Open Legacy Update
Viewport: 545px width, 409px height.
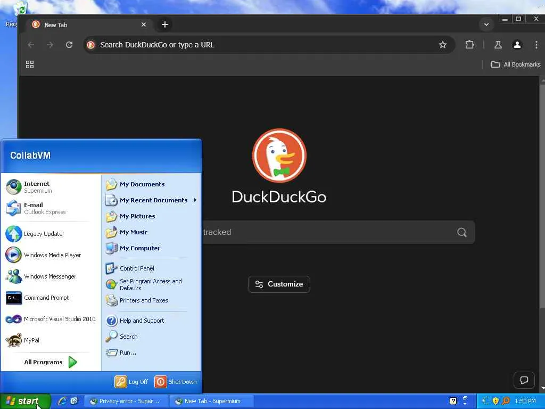coord(51,234)
